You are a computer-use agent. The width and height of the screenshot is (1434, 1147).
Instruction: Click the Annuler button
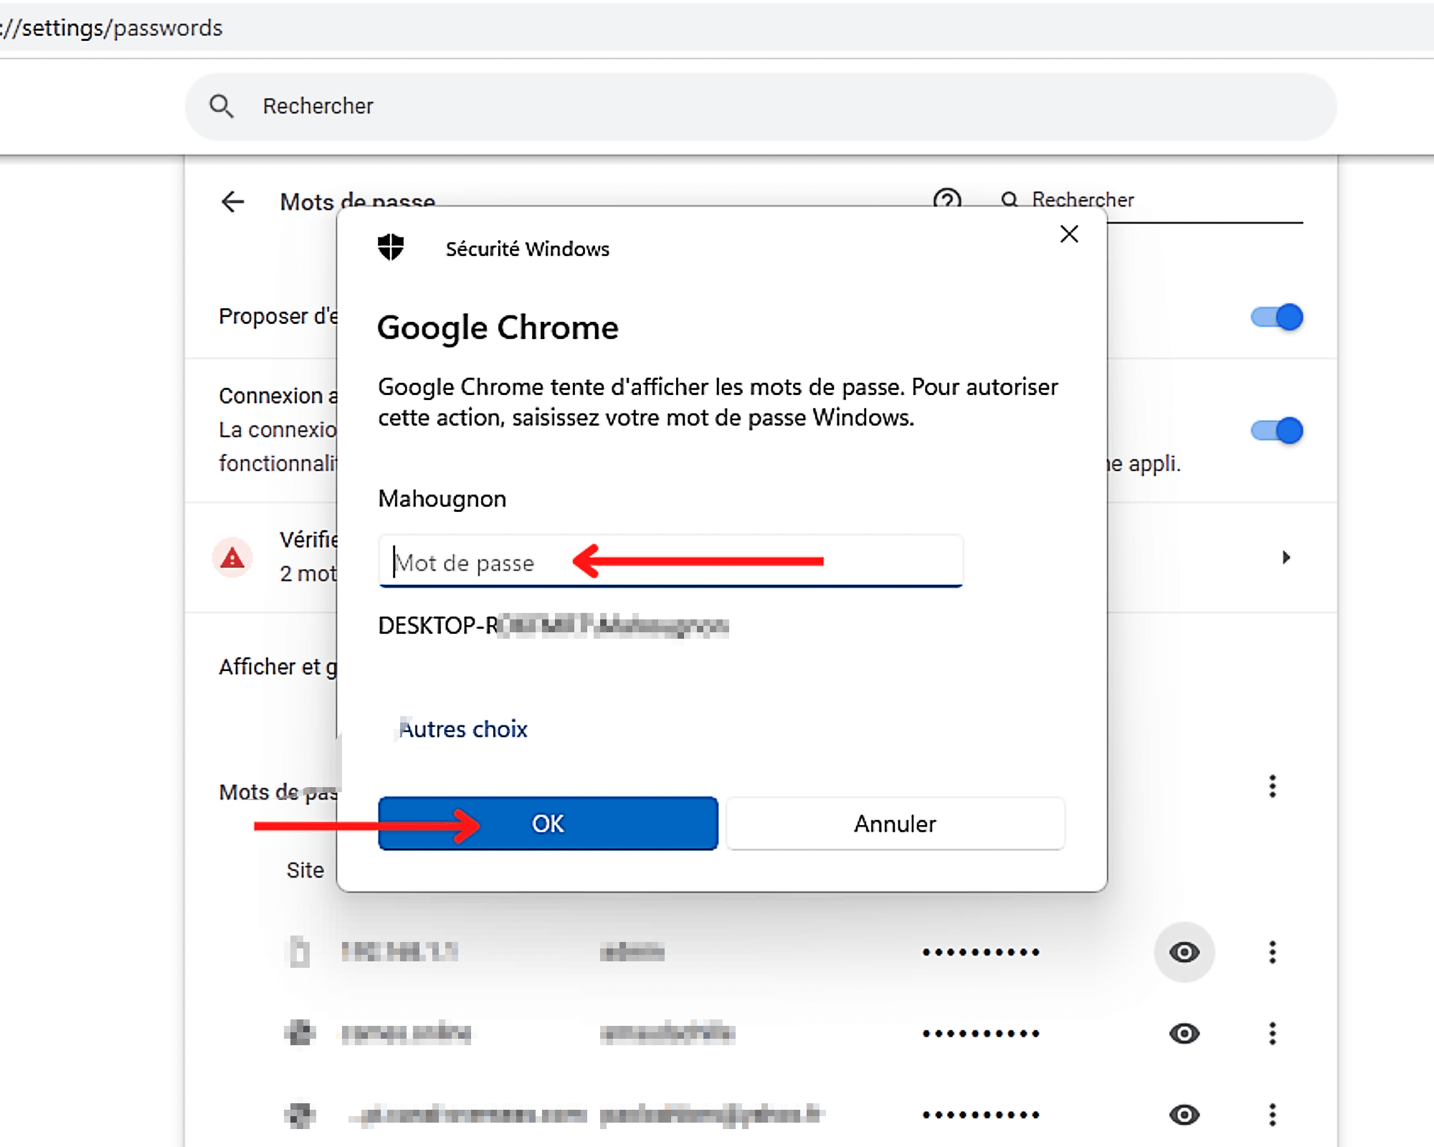(x=895, y=824)
